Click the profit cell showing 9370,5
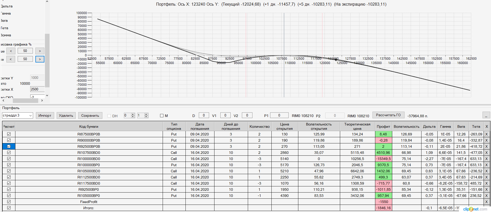 [x=384, y=165]
